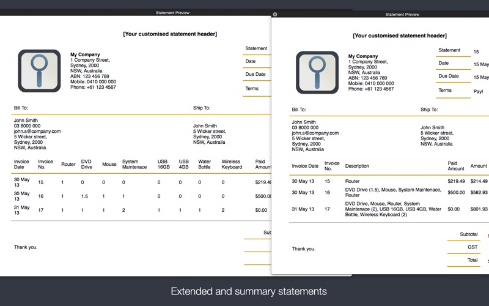Click 'USB 16GB' column header in back window
Image resolution: width=489 pixels, height=306 pixels.
tap(163, 164)
